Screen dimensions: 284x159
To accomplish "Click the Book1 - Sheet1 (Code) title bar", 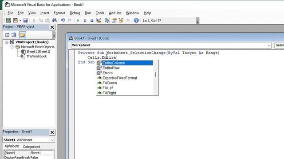I will point(175,38).
